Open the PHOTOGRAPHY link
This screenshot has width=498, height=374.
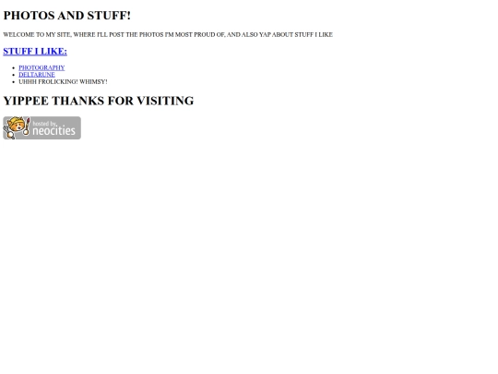[41, 67]
